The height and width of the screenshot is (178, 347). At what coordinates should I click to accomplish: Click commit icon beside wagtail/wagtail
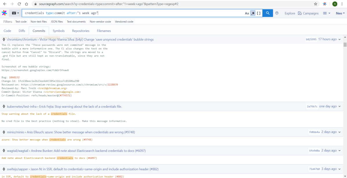(x=4, y=151)
